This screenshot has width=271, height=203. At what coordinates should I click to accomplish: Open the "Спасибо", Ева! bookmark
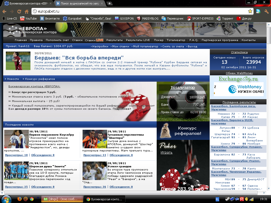coord(98,19)
